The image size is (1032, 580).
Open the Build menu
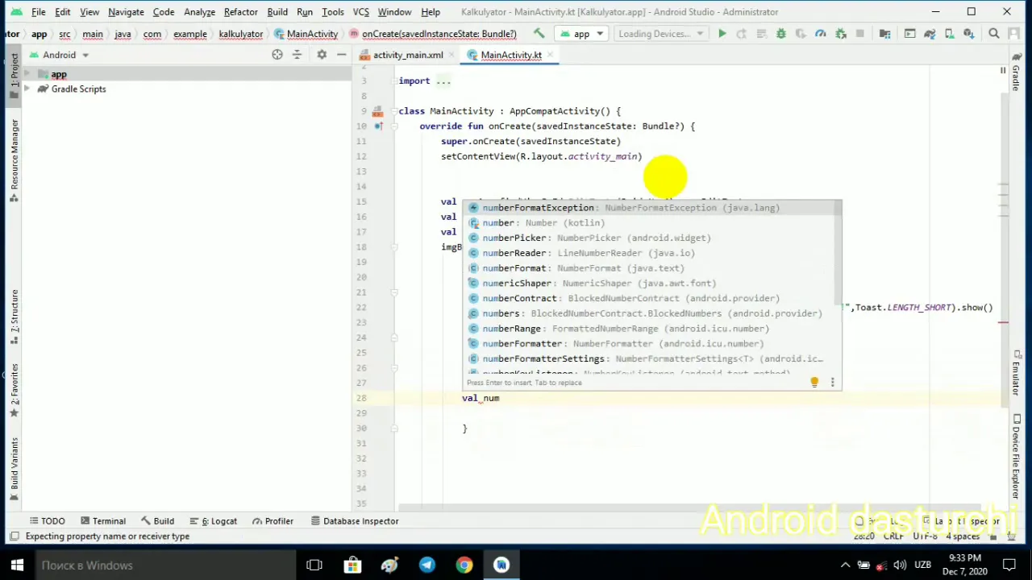pos(277,12)
